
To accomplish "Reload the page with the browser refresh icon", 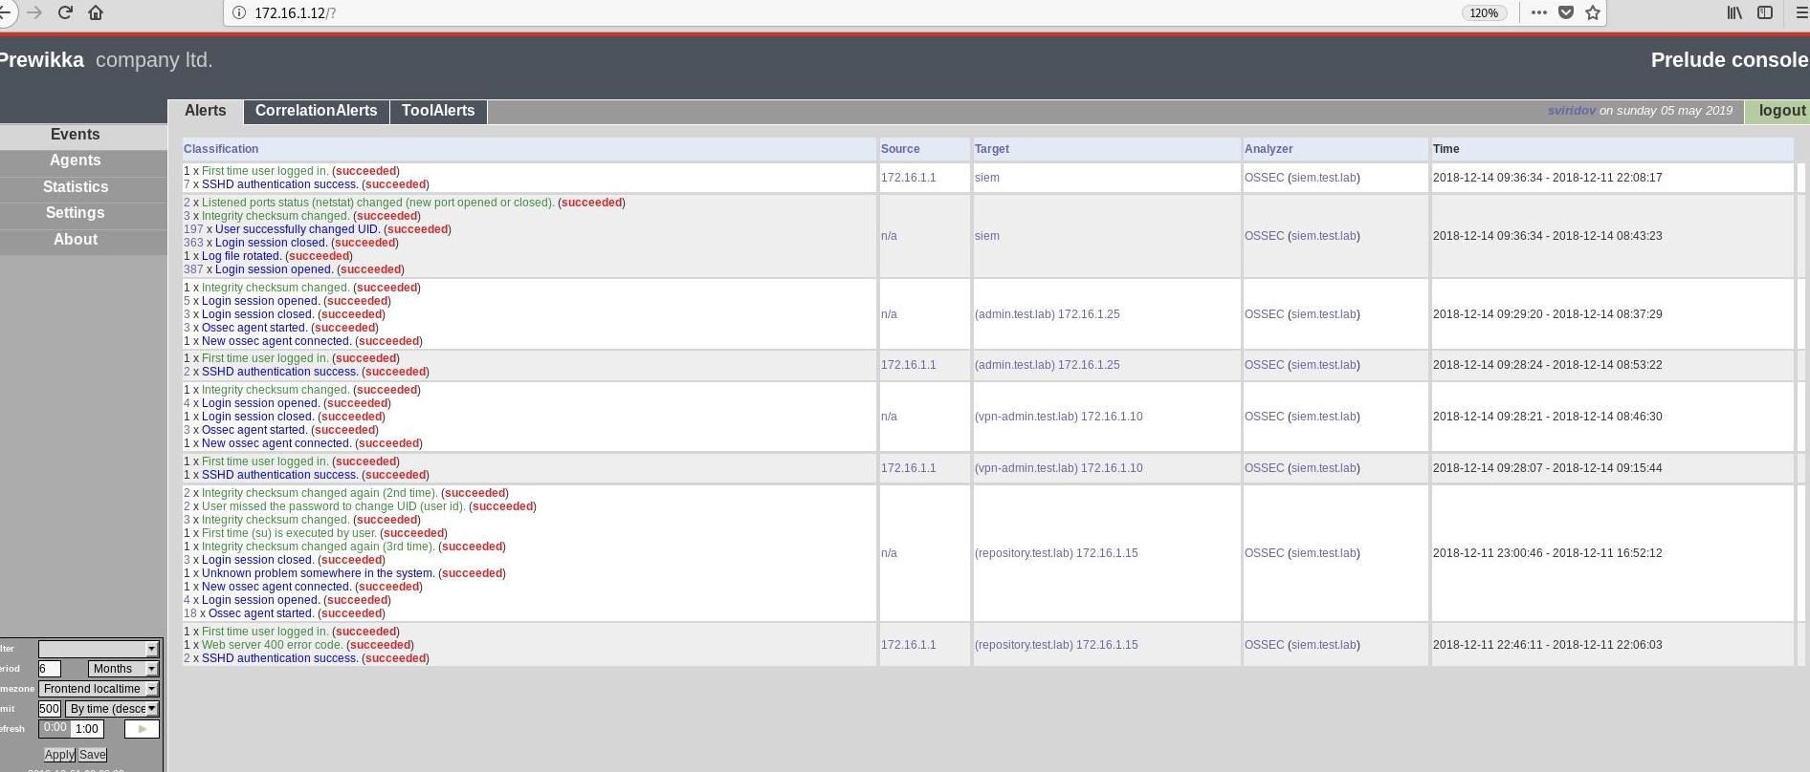I will point(65,12).
